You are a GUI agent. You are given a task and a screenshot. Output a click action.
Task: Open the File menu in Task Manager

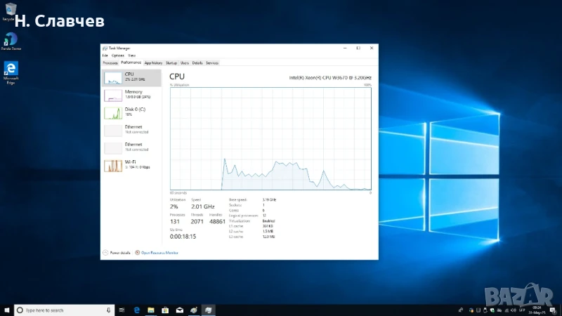pyautogui.click(x=105, y=55)
